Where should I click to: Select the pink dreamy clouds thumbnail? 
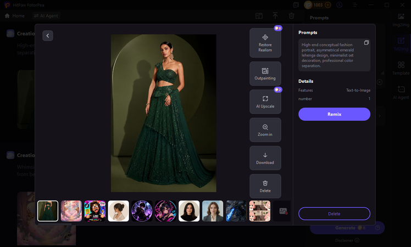71,211
